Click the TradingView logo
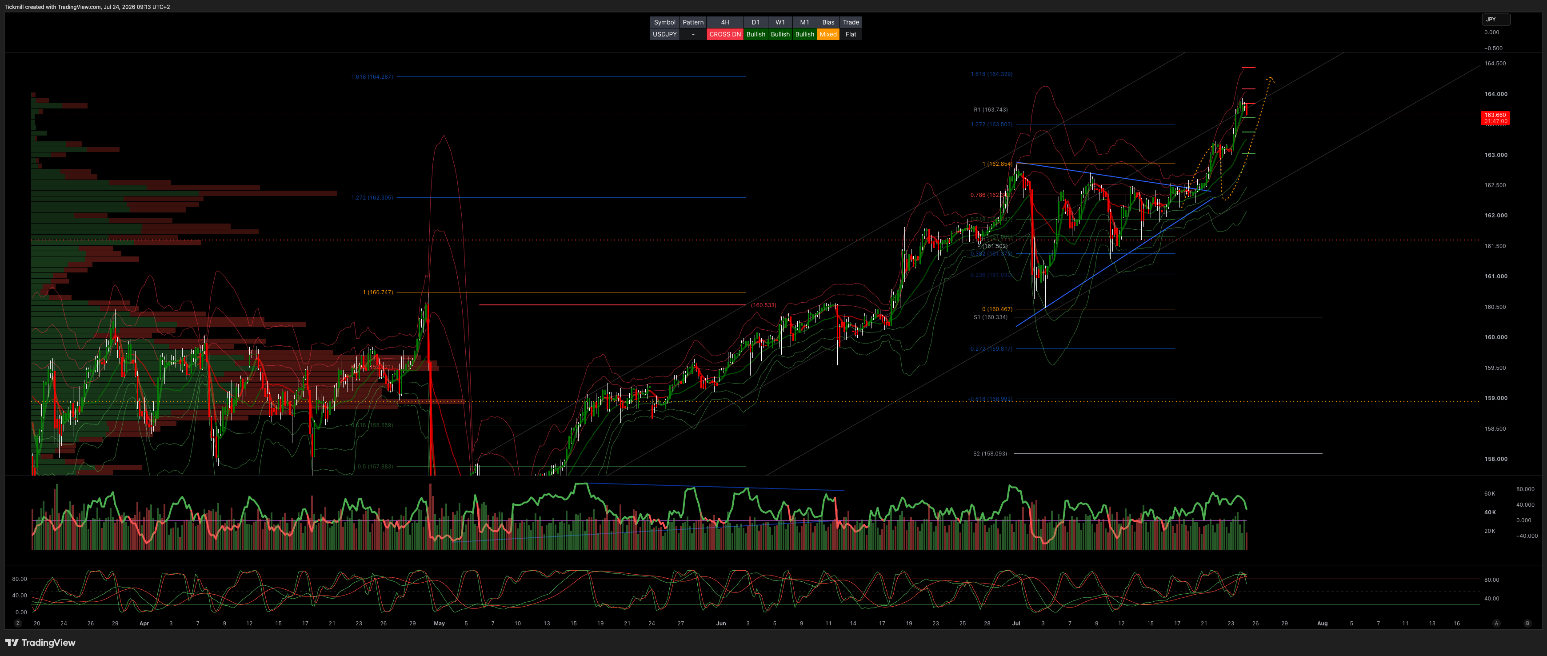The image size is (1547, 656). point(40,642)
